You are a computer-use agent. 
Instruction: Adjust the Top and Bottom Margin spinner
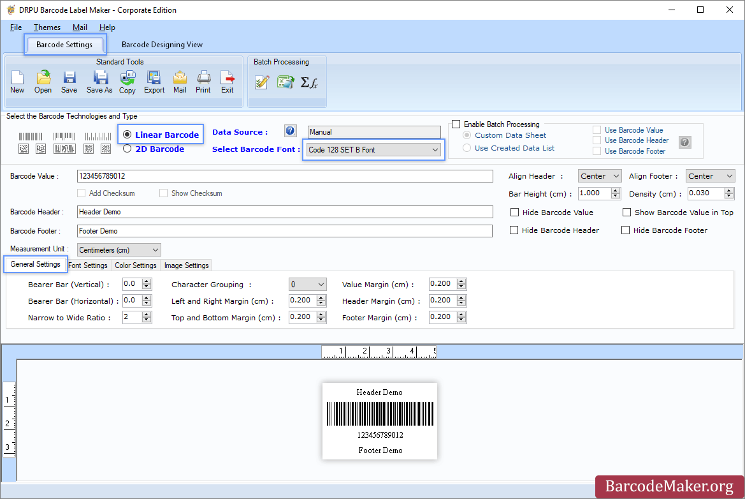click(x=322, y=317)
